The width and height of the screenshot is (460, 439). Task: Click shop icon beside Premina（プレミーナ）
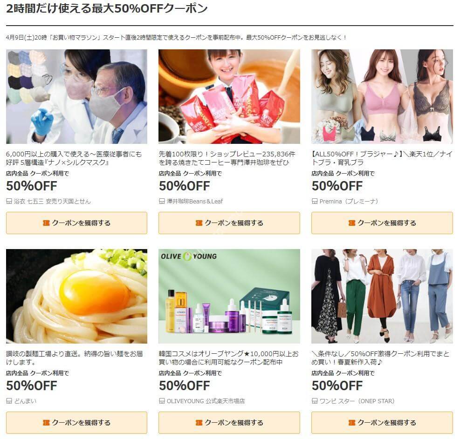point(315,201)
